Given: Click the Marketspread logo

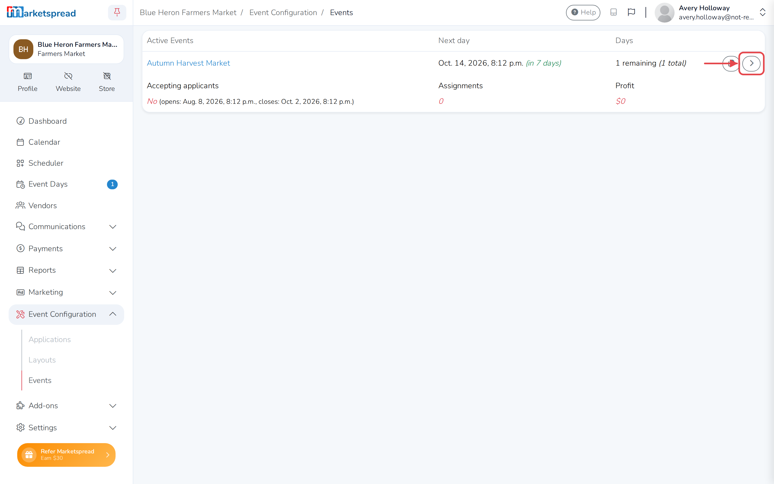Looking at the screenshot, I should pyautogui.click(x=41, y=12).
